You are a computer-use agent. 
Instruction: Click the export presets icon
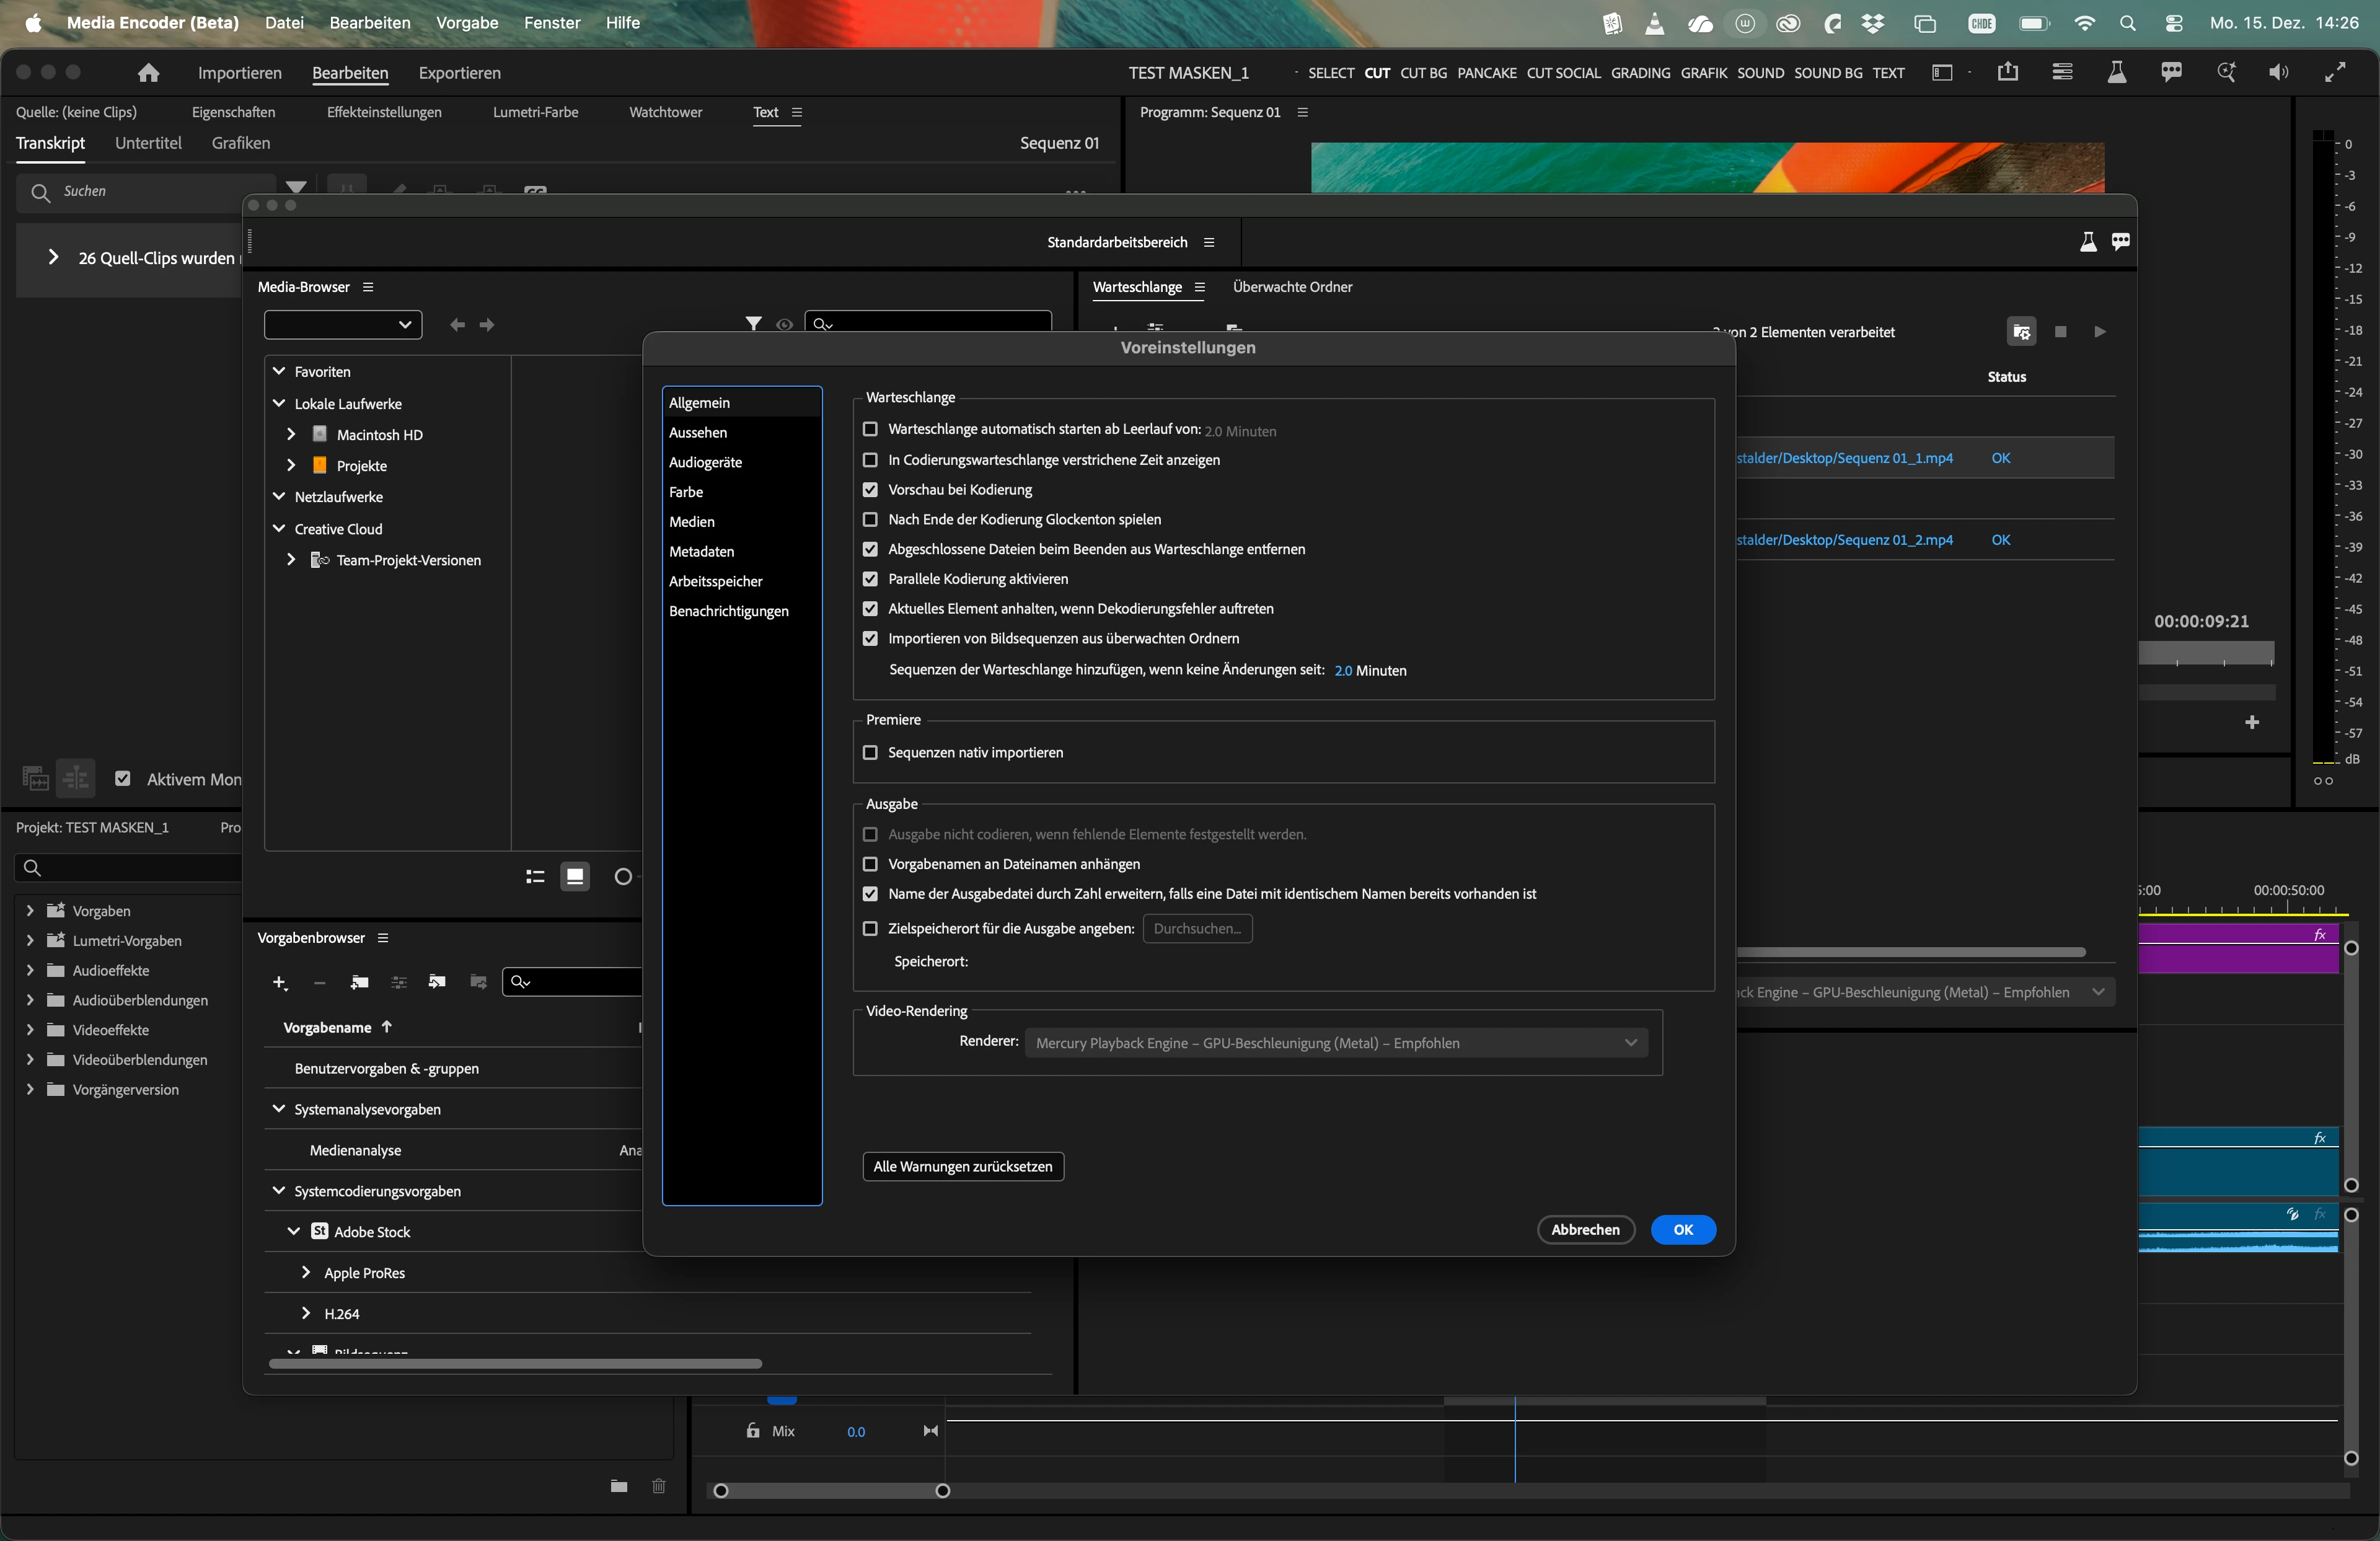click(478, 982)
